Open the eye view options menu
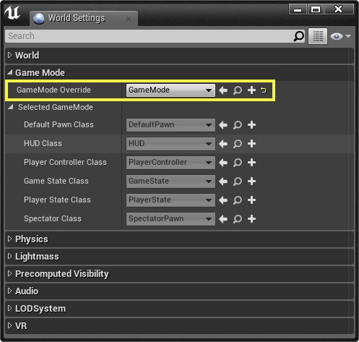The width and height of the screenshot is (359, 342). pyautogui.click(x=340, y=36)
